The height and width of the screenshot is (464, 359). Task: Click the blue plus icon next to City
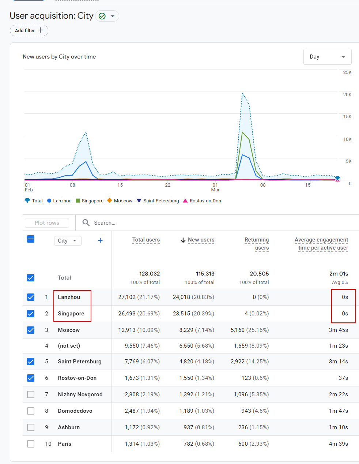100,240
